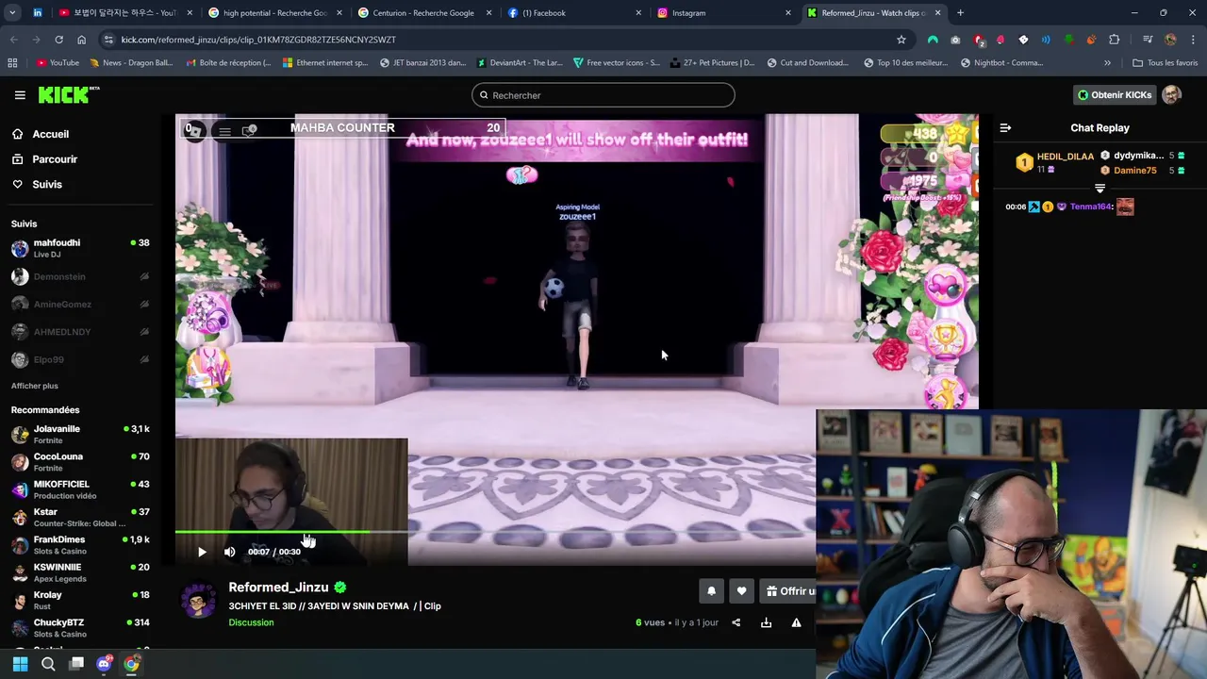The image size is (1207, 679).
Task: Reload the page in Chrome
Action: pos(58,40)
